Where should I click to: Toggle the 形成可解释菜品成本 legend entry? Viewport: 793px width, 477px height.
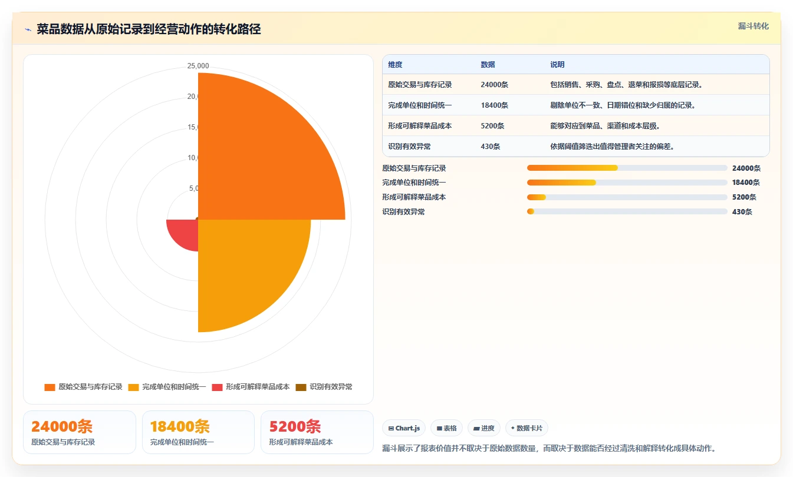coord(251,387)
